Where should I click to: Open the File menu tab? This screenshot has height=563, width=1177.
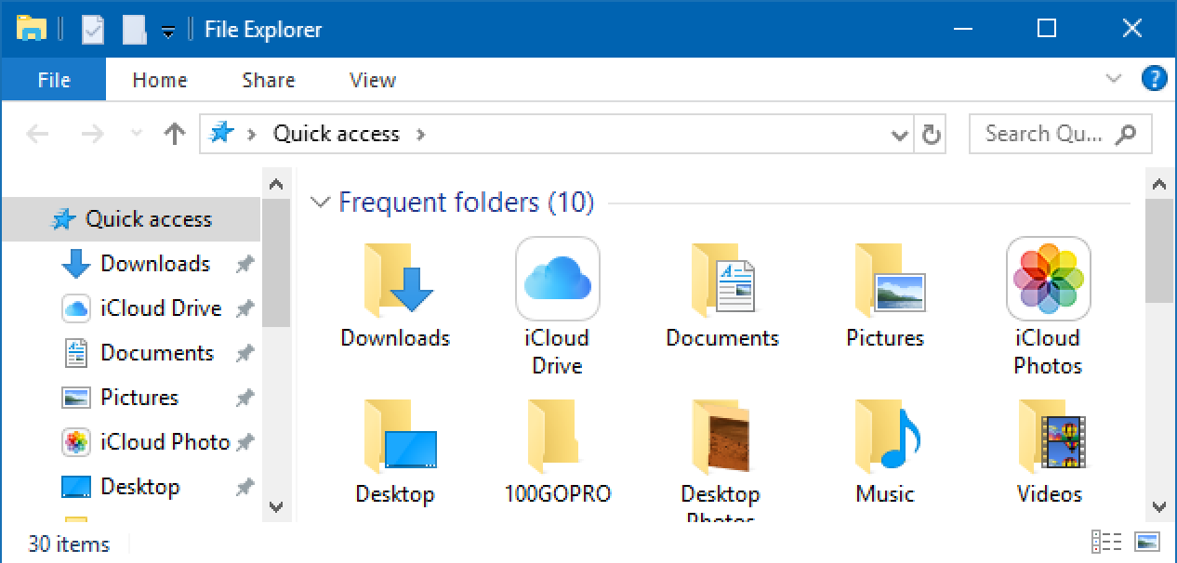pyautogui.click(x=54, y=80)
